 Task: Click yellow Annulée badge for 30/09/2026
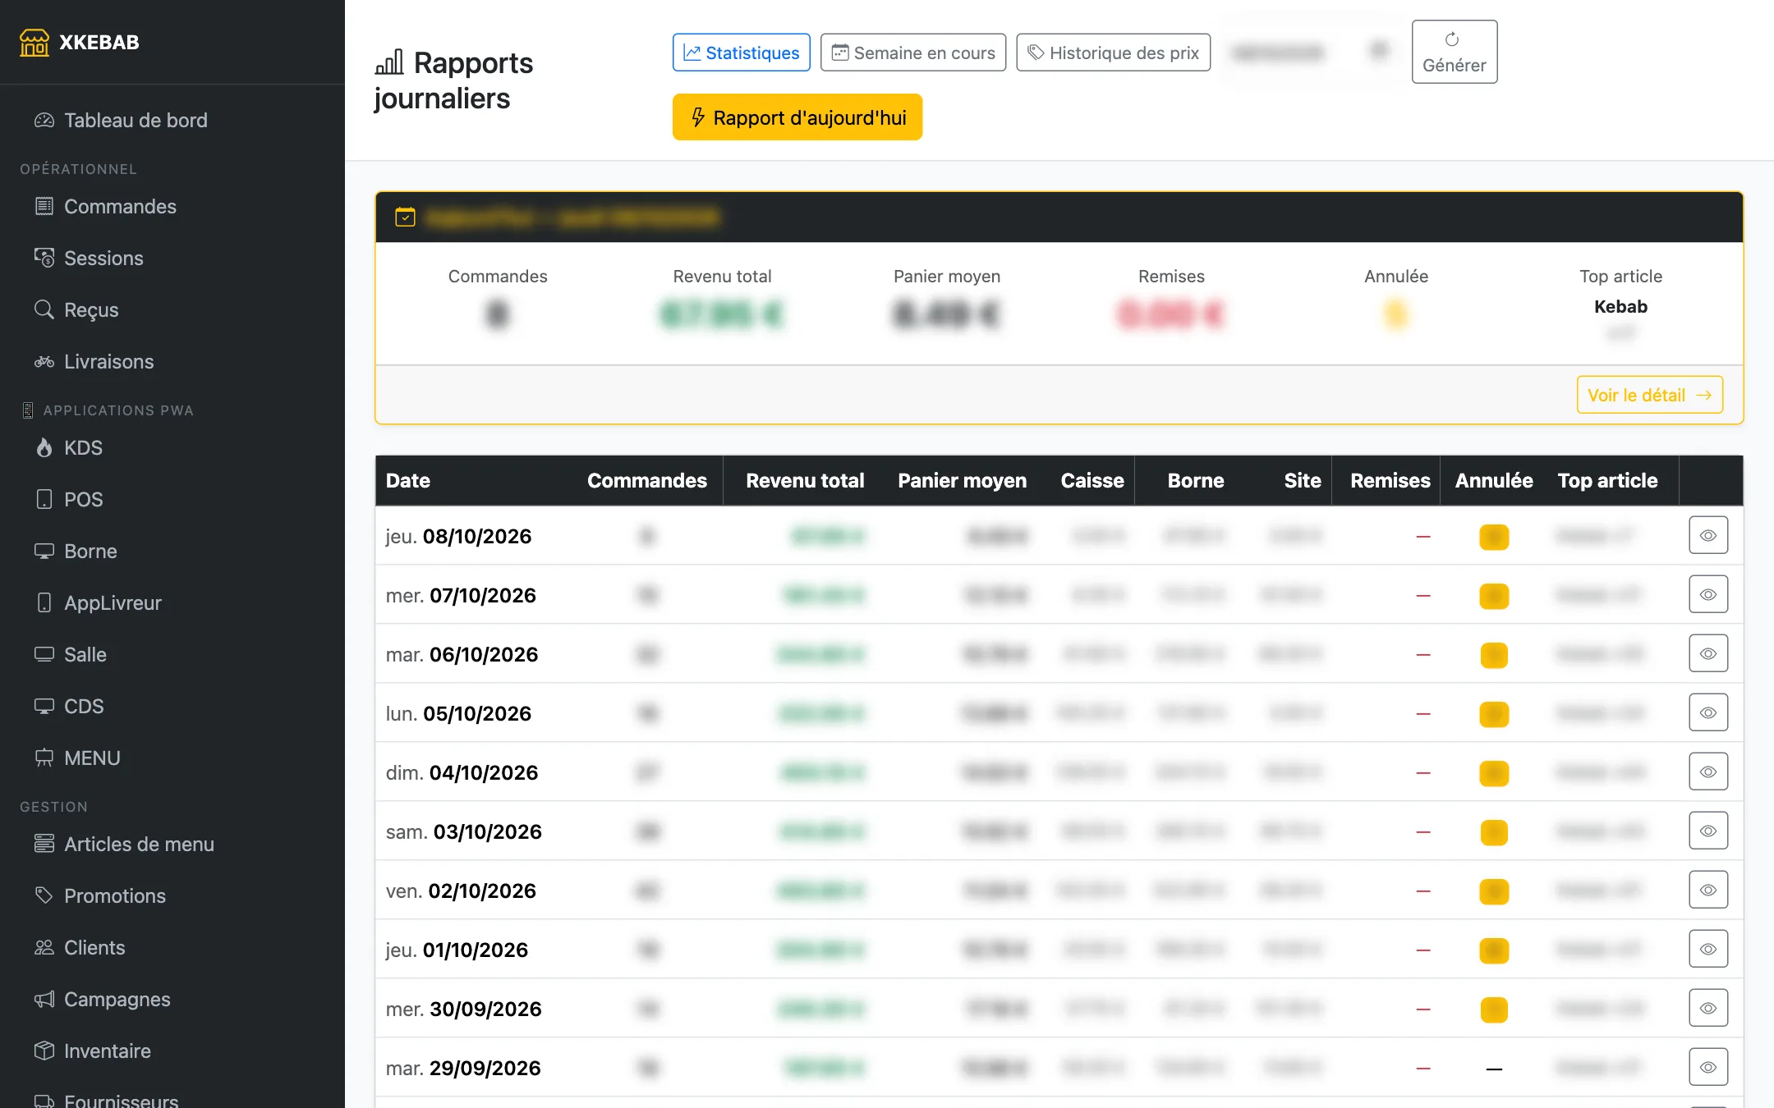pyautogui.click(x=1494, y=1010)
